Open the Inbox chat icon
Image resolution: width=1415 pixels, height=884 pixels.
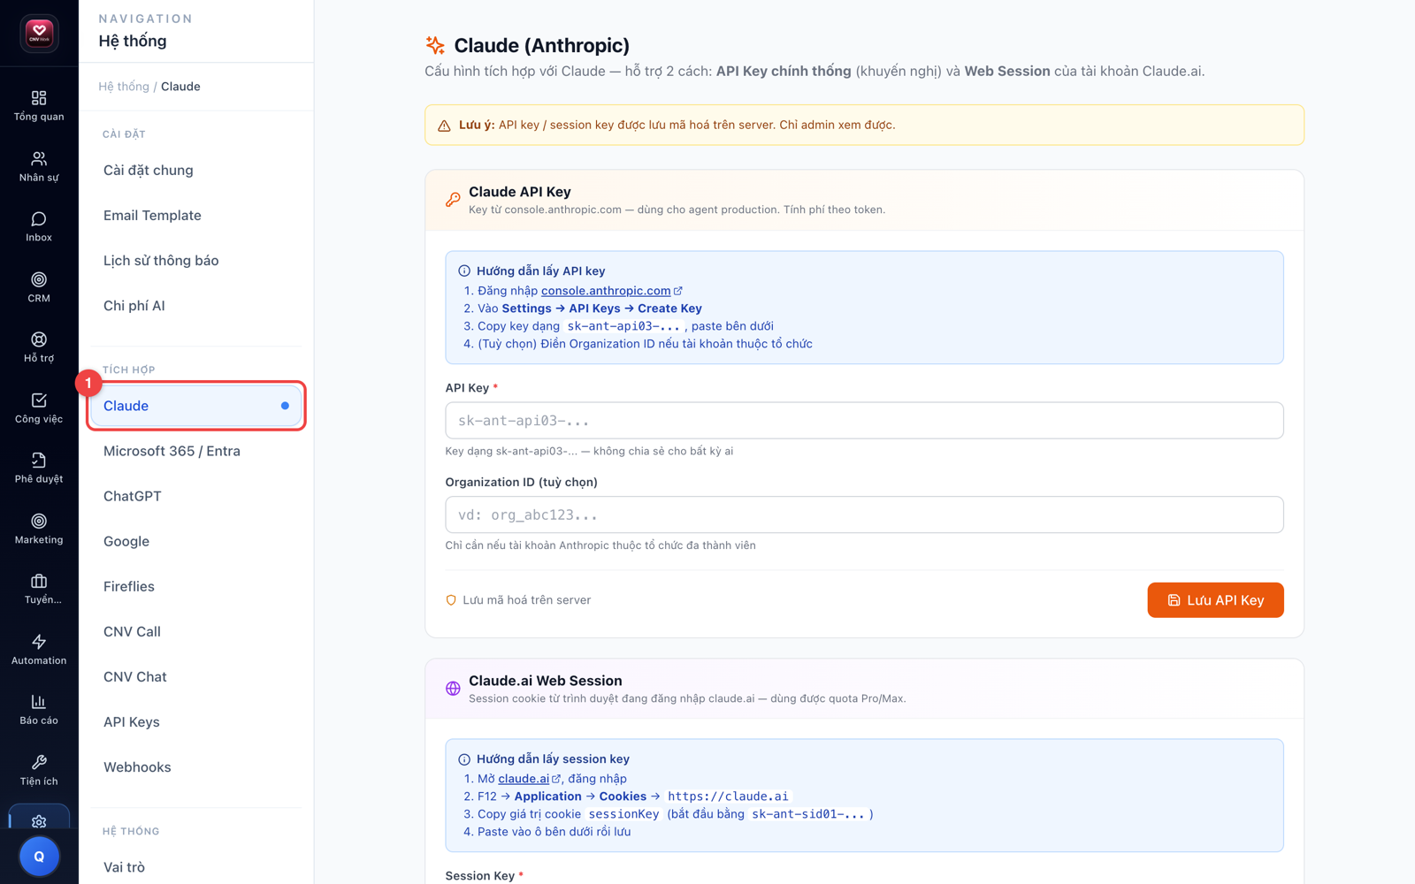click(39, 219)
